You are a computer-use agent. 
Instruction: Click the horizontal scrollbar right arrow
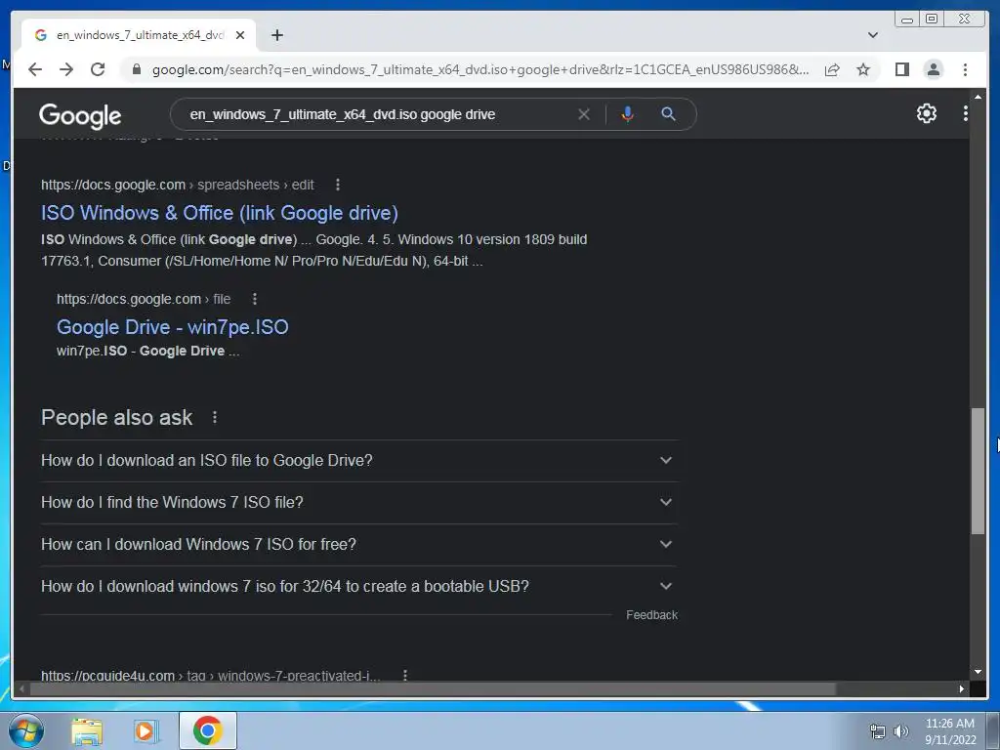961,688
